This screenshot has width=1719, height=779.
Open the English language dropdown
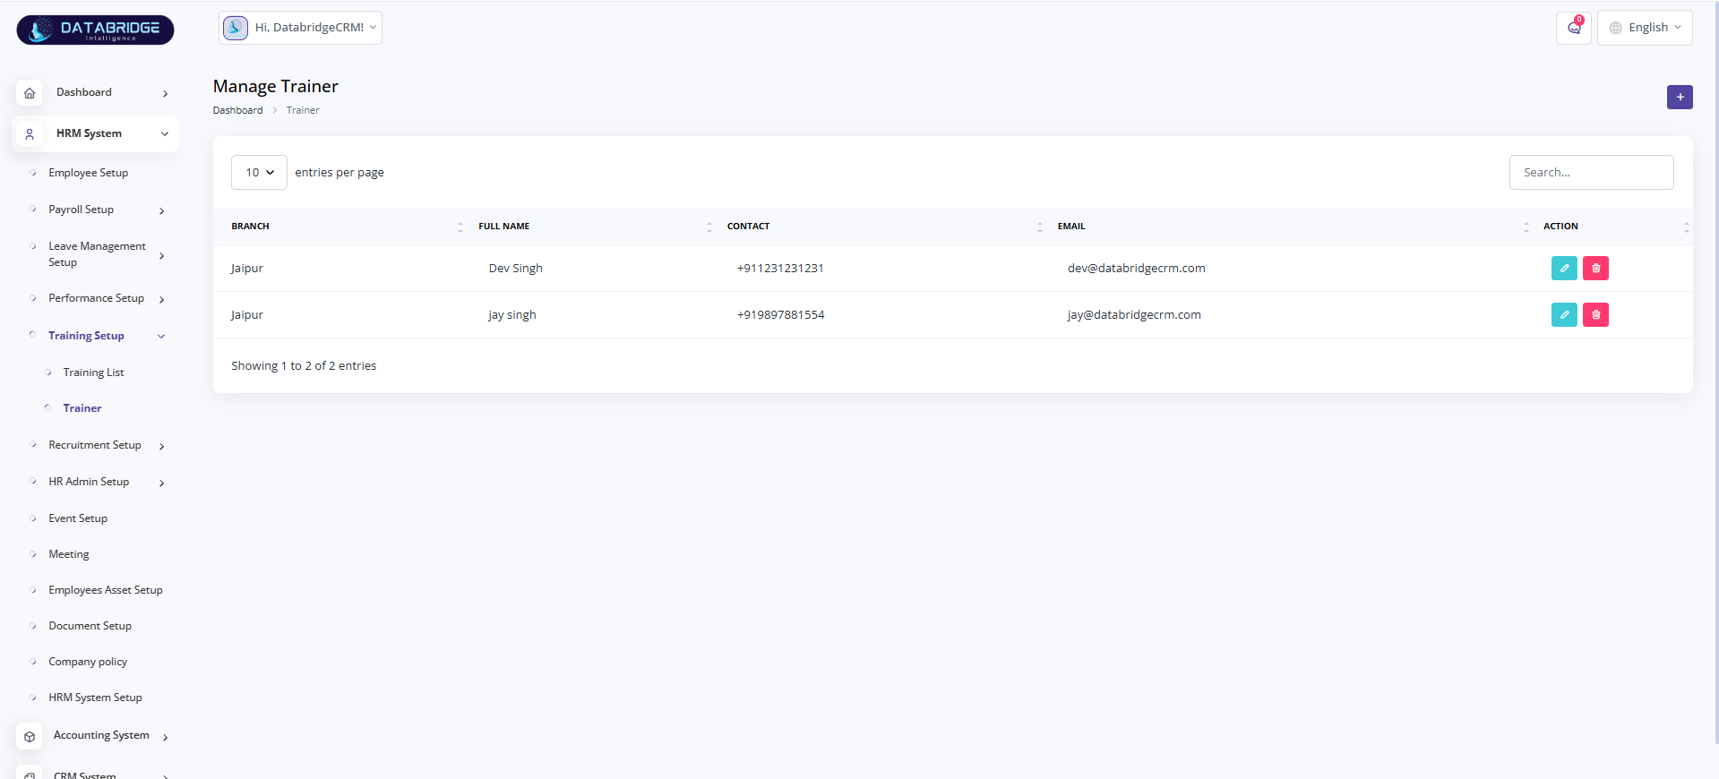[x=1645, y=28]
